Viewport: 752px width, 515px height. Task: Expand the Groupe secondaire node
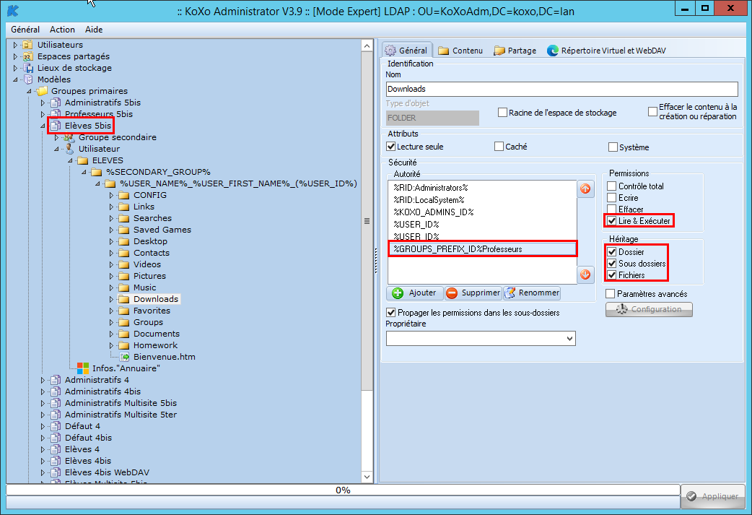tap(56, 137)
